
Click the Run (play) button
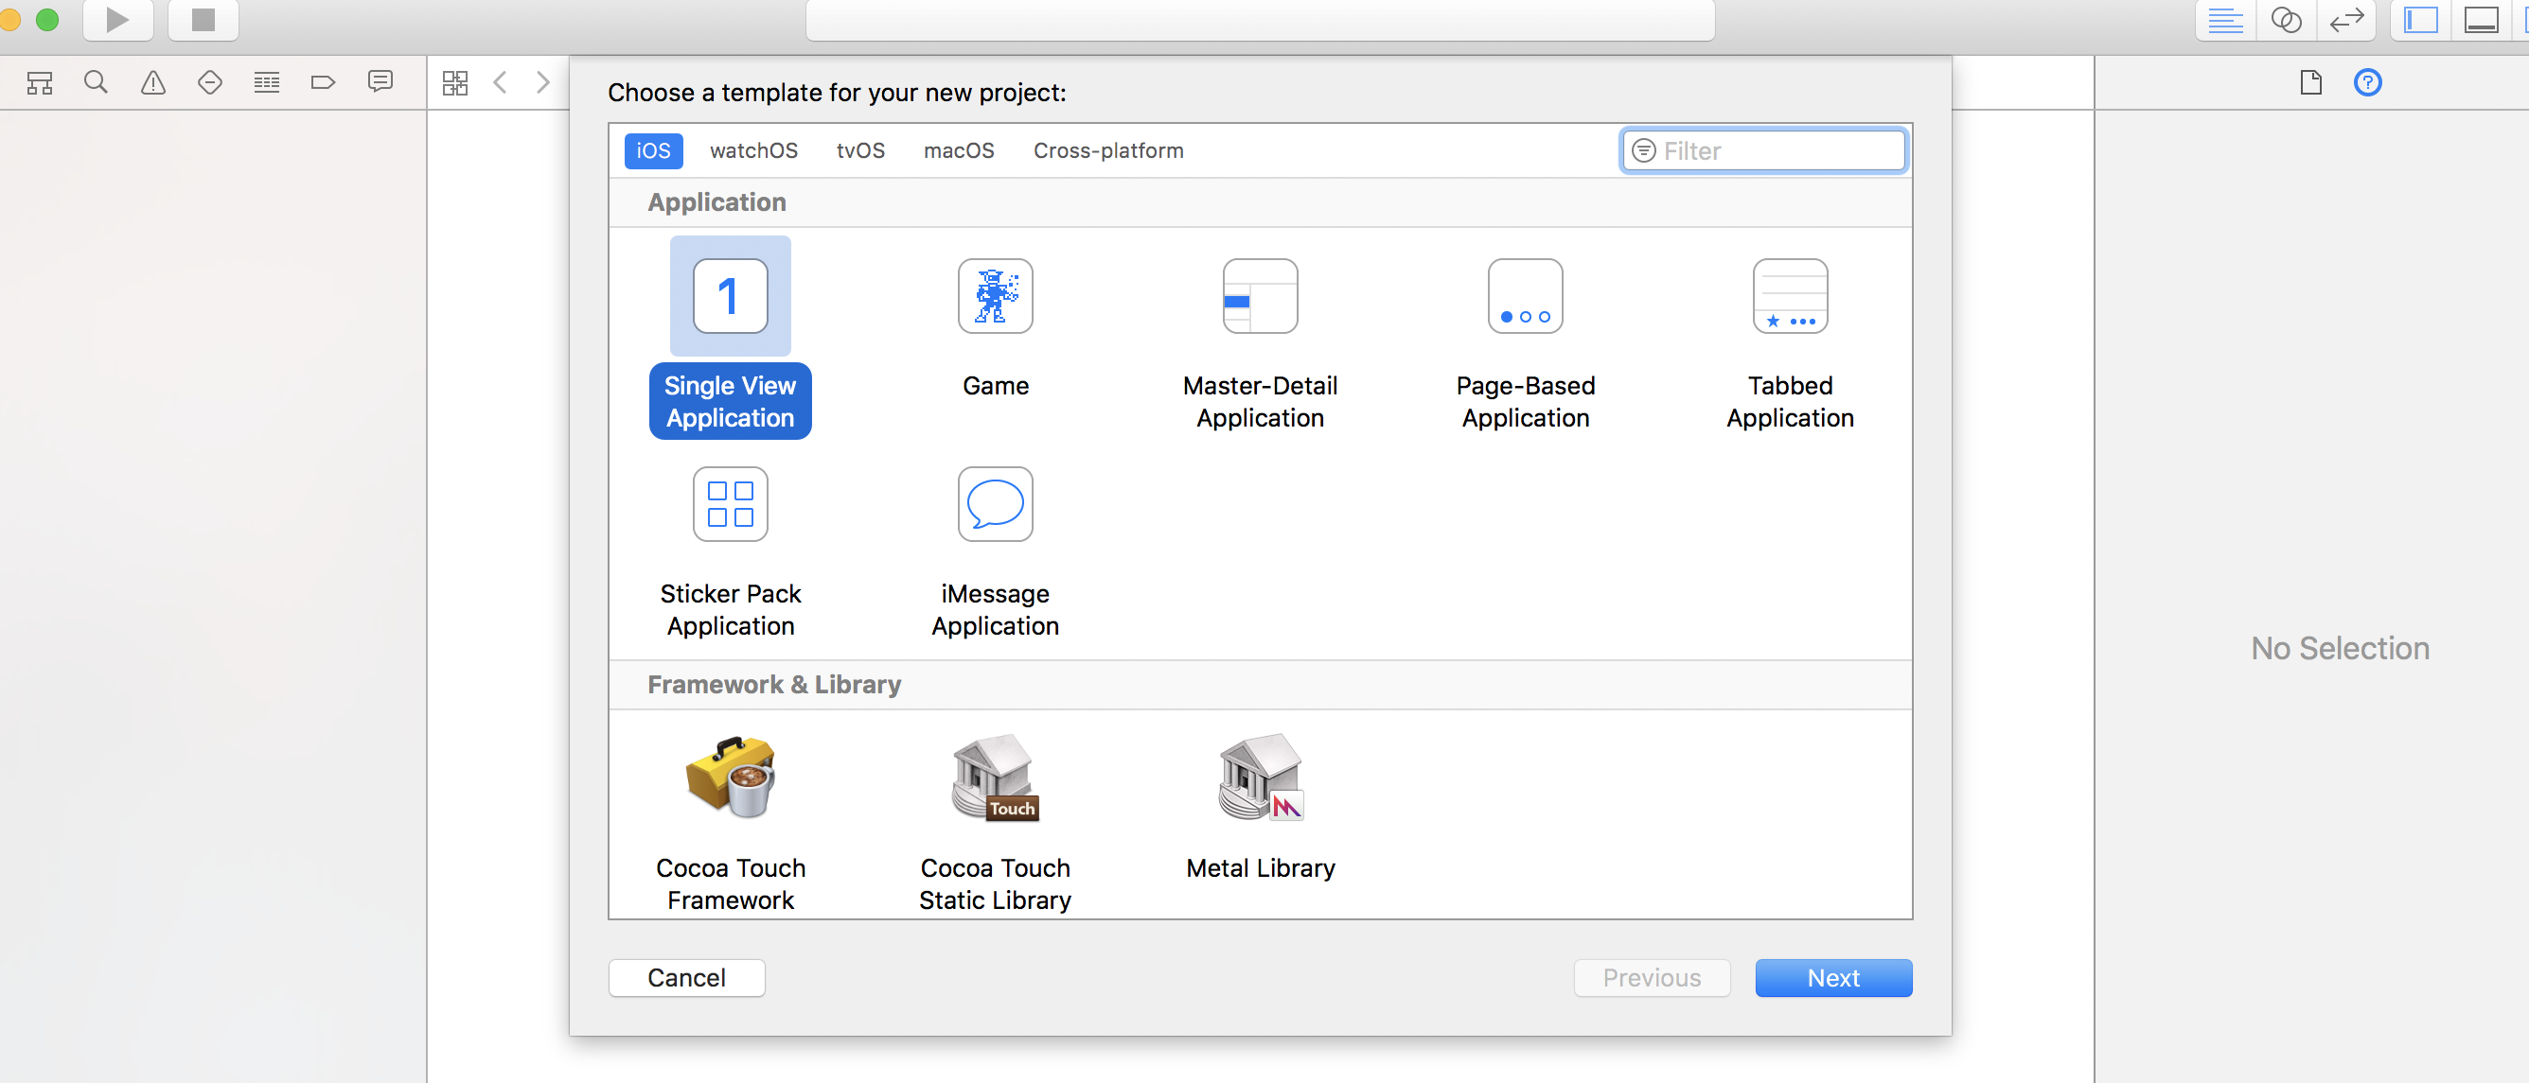[116, 20]
